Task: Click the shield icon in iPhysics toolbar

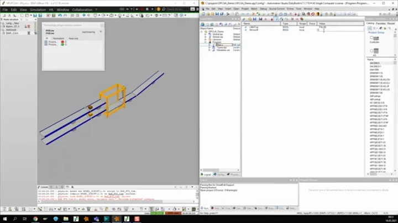Action: pos(156,15)
